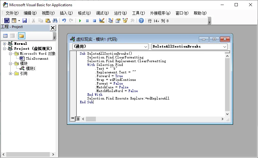Image resolution: width=258 pixels, height=158 pixels.
Task: Open the 编辑(E) menu
Action: point(30,13)
